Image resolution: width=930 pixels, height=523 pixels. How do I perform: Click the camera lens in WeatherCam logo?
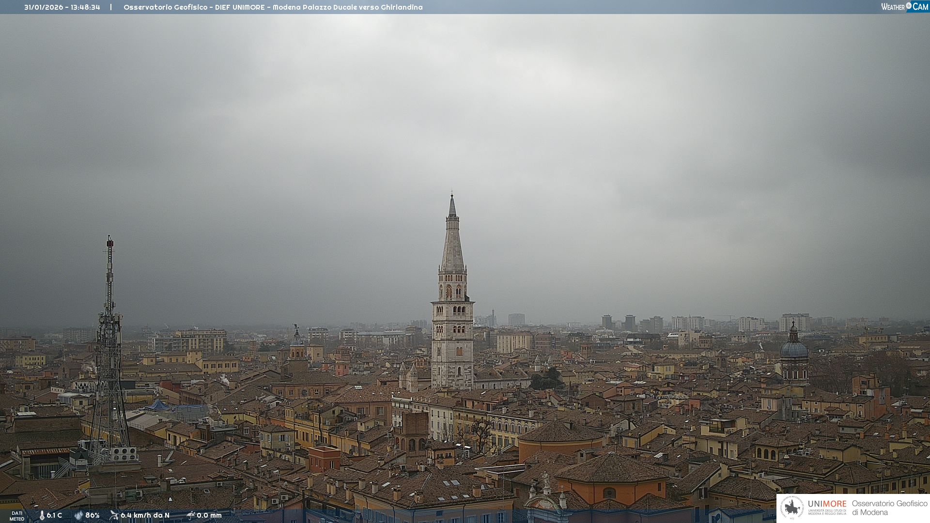click(x=909, y=5)
